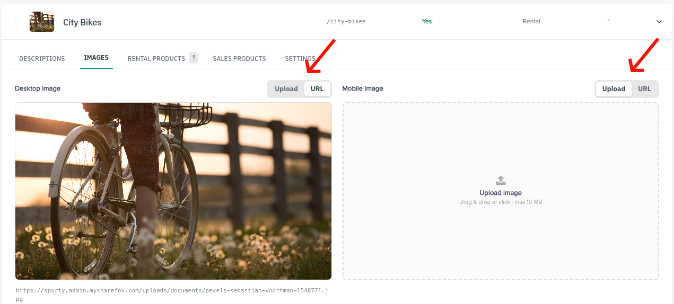Click the upload arrow icon in mobile dropzone
Image resolution: width=674 pixels, height=304 pixels.
point(501,181)
